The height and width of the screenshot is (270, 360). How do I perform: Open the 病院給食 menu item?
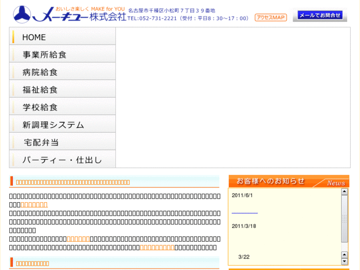click(x=62, y=71)
